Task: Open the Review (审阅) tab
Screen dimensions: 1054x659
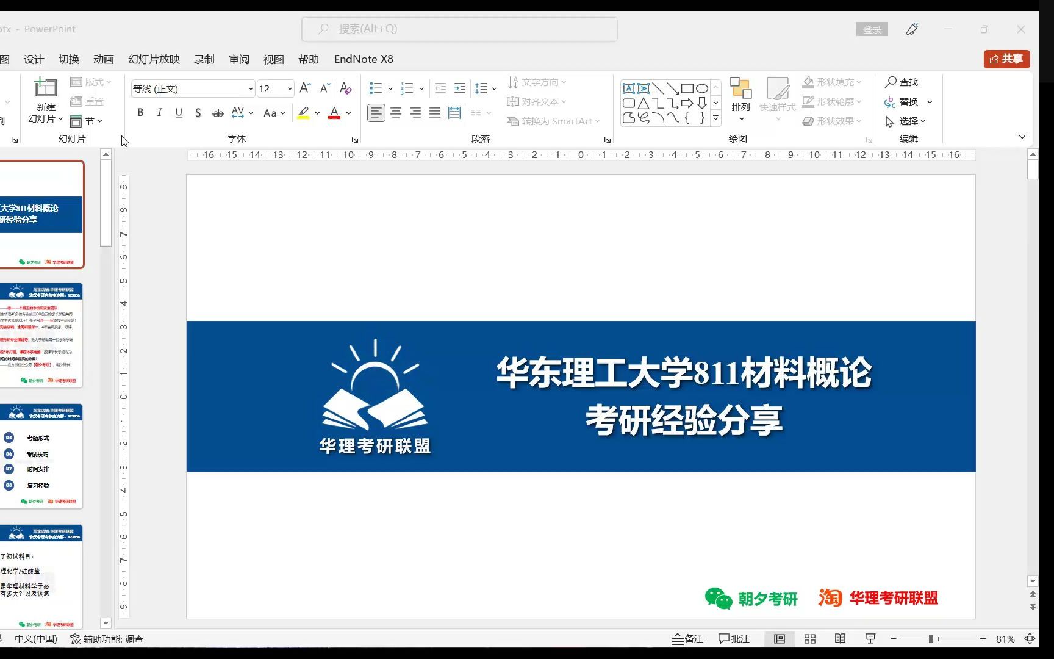Action: (239, 59)
